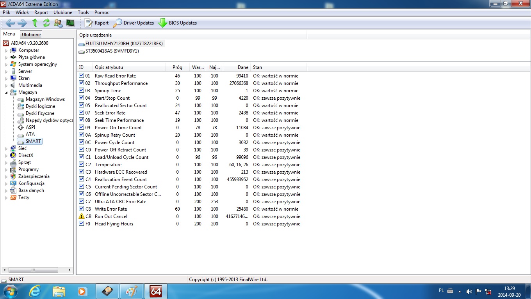Select the Baza danych icon
This screenshot has width=531, height=299.
tap(14, 190)
